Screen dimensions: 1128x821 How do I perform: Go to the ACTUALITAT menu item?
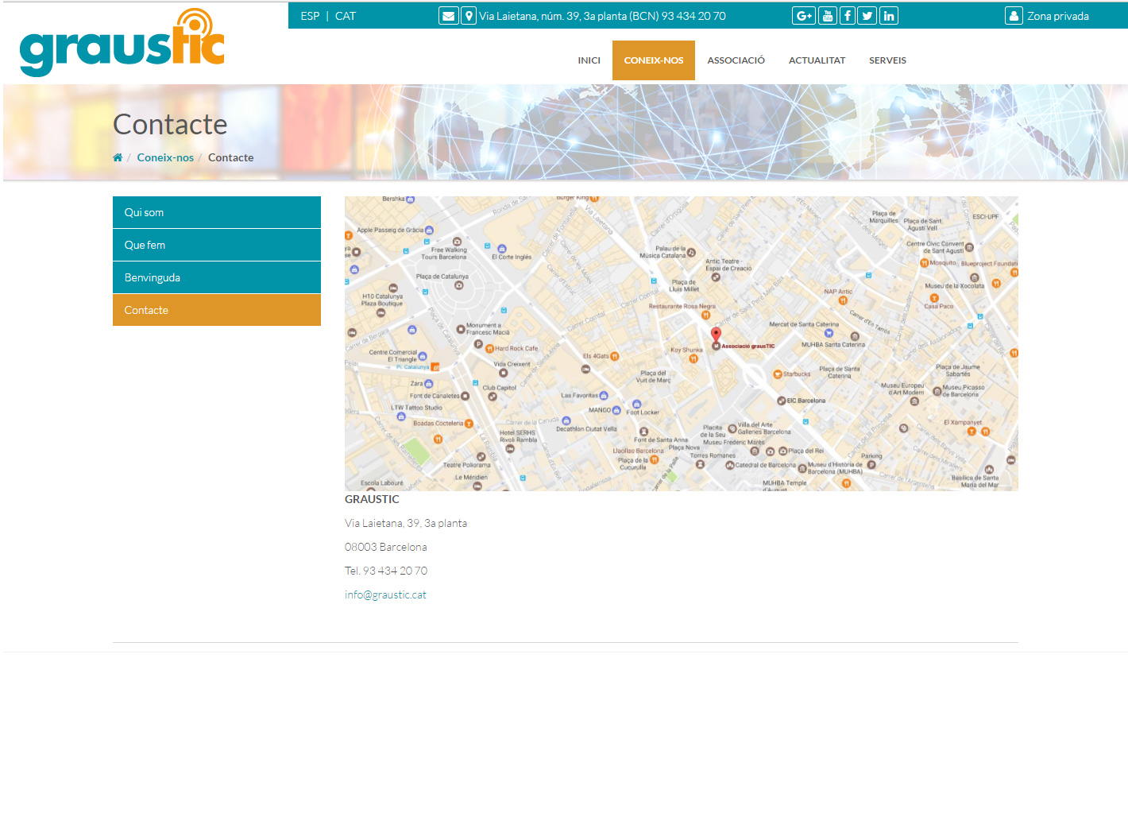[817, 60]
